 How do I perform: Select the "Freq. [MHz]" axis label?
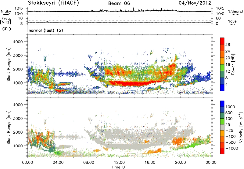tap(5, 21)
